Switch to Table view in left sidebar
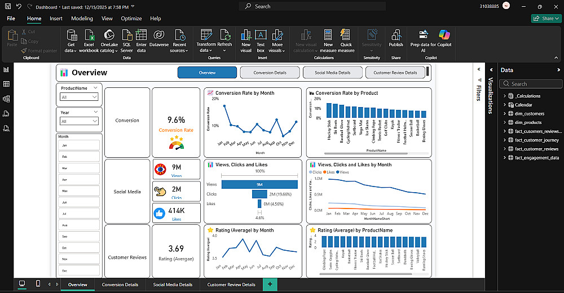The height and width of the screenshot is (293, 564). click(x=6, y=84)
